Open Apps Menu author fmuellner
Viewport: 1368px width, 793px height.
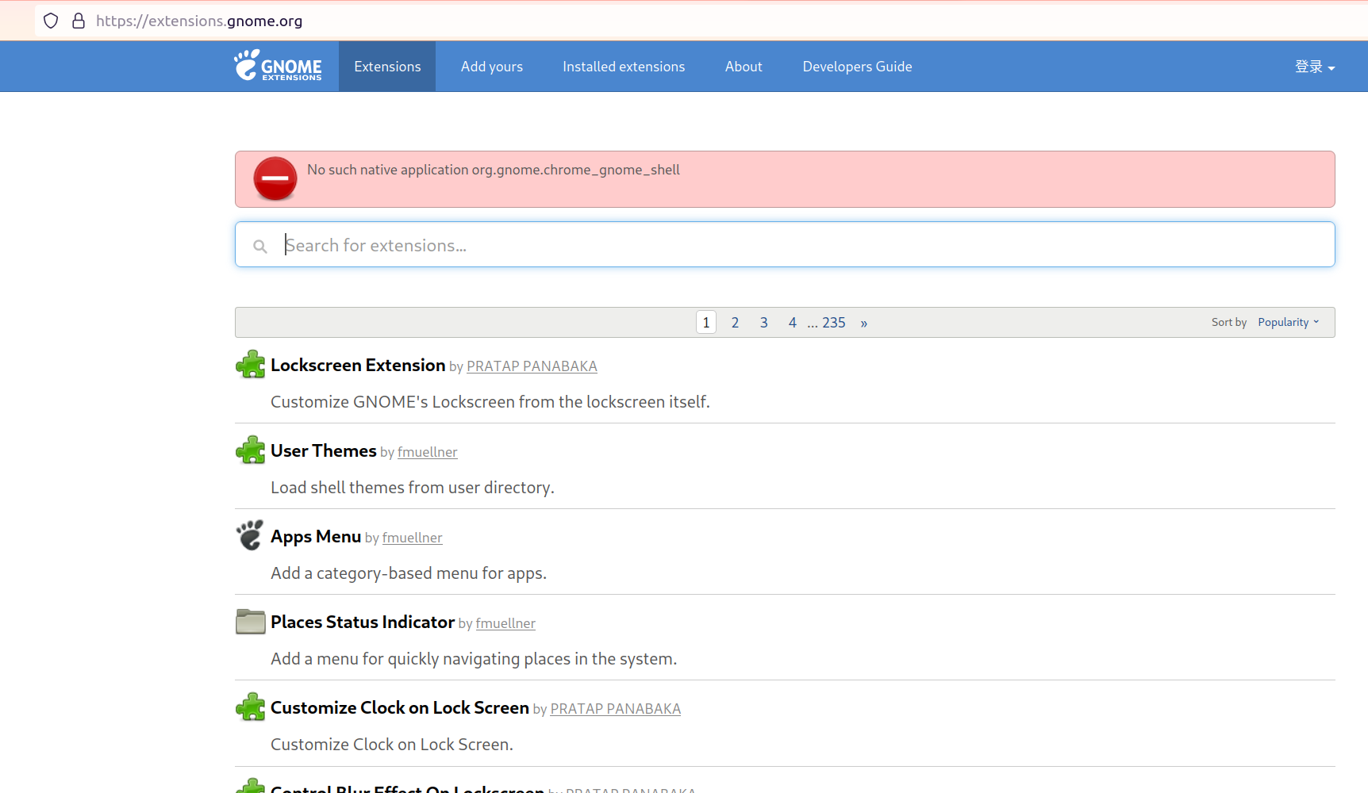click(413, 538)
